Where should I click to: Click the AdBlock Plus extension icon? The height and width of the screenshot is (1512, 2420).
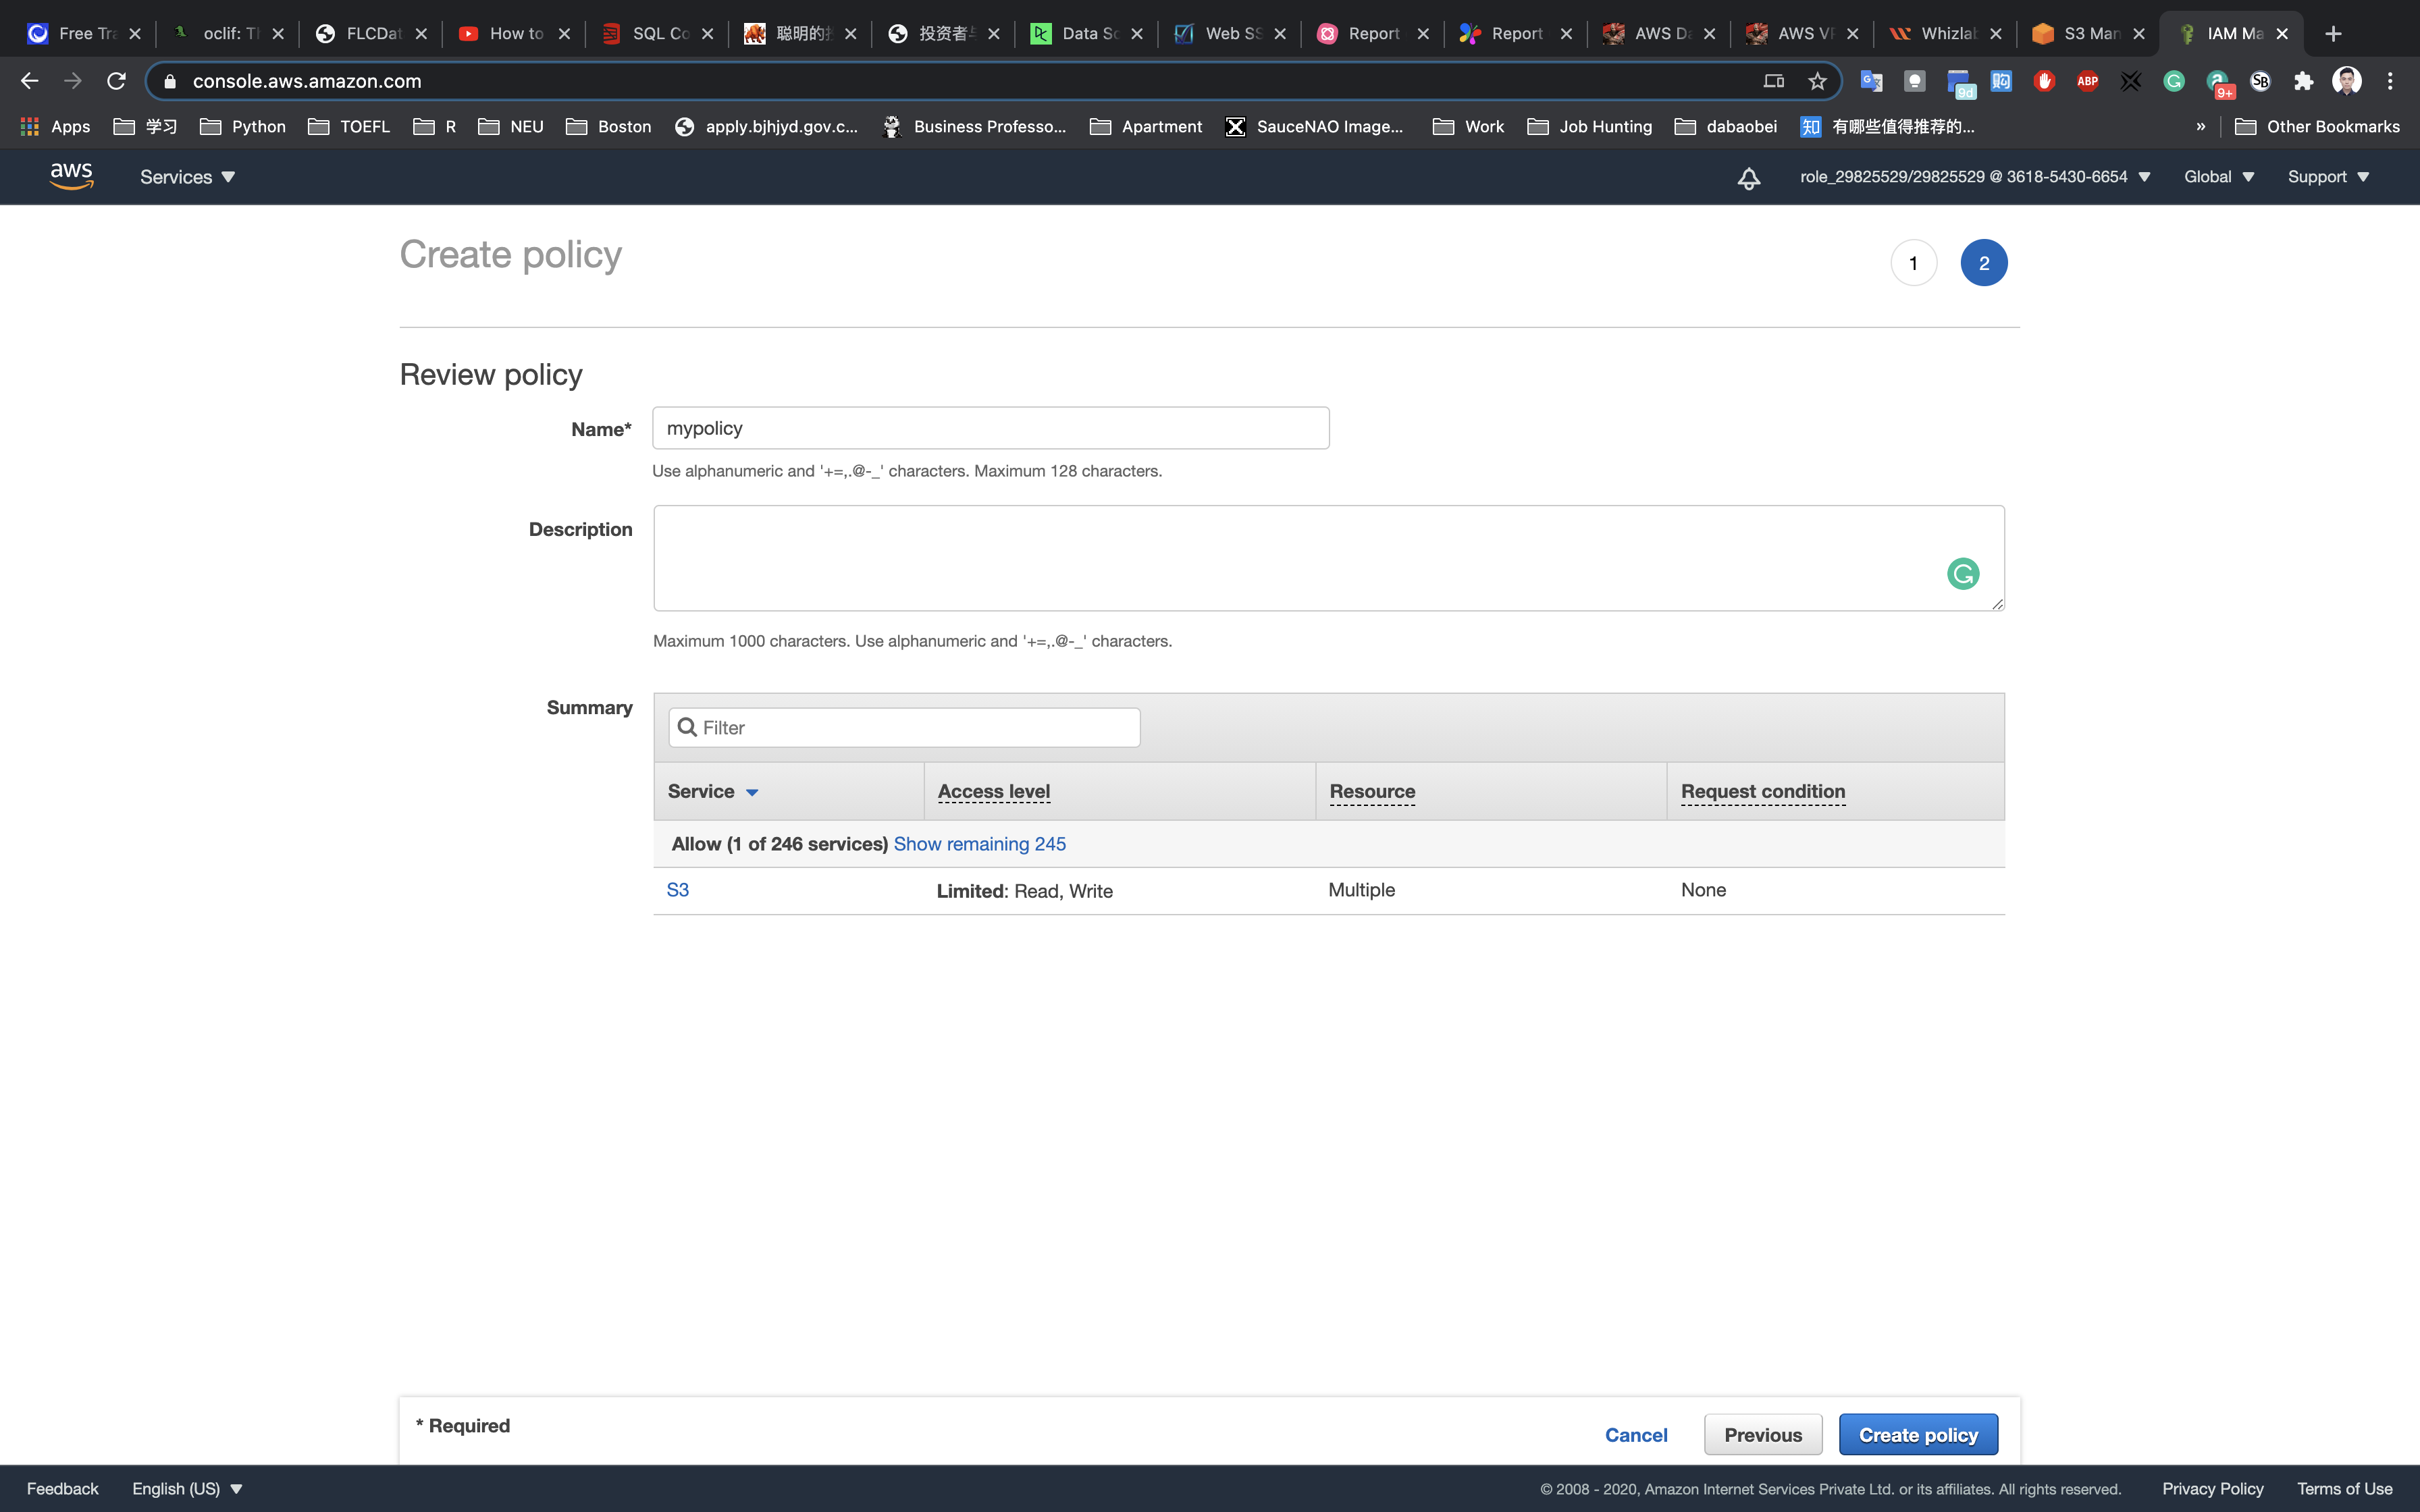2087,81
